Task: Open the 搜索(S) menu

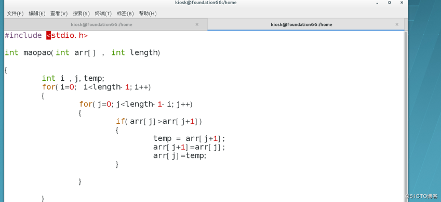Action: pyautogui.click(x=81, y=13)
